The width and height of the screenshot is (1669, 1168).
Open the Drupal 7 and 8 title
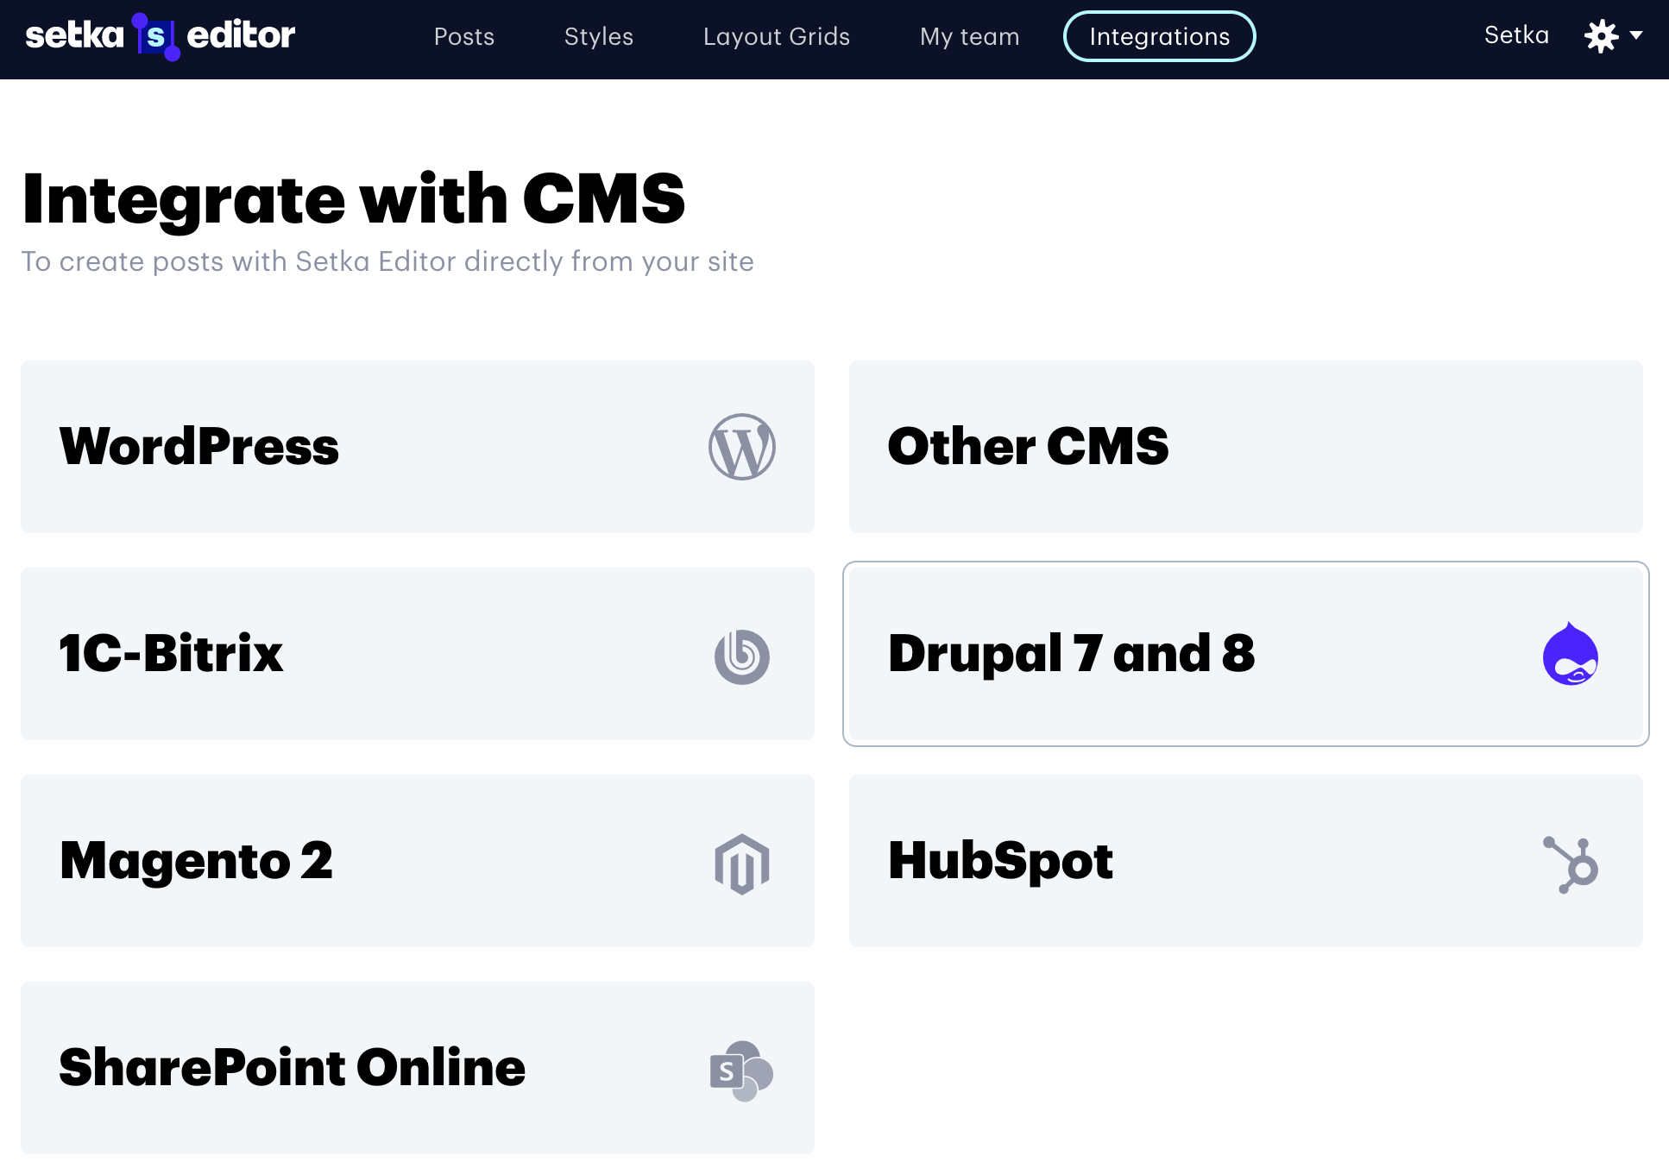1071,653
